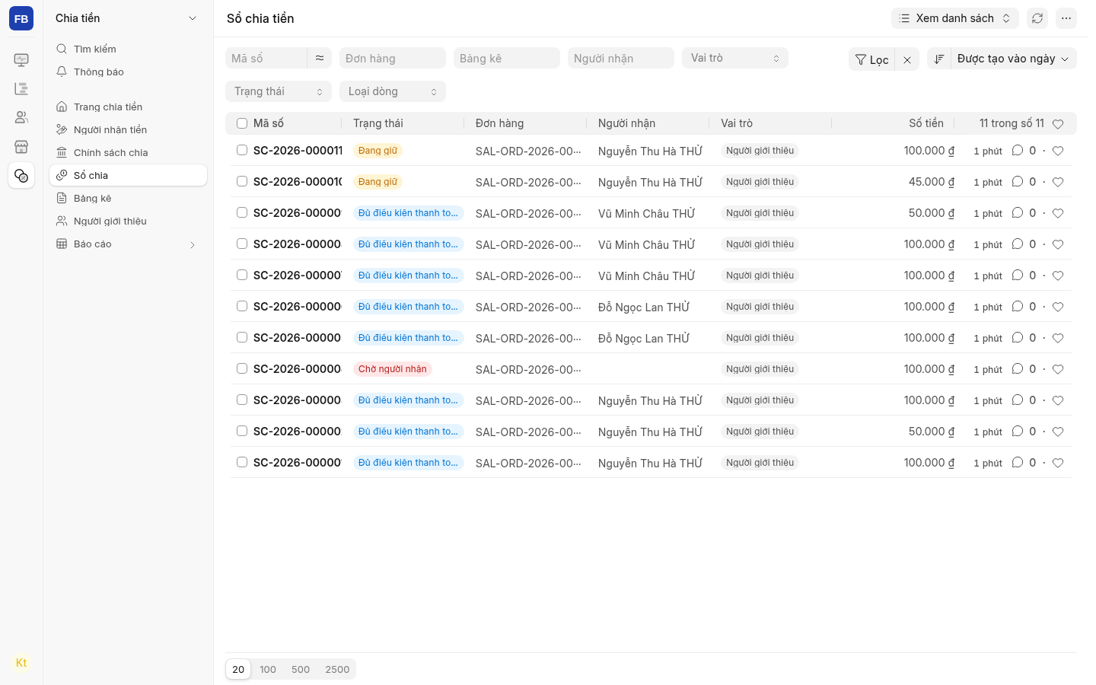Viewport: 1096px width, 685px height.
Task: Set page size to 100
Action: pyautogui.click(x=268, y=670)
